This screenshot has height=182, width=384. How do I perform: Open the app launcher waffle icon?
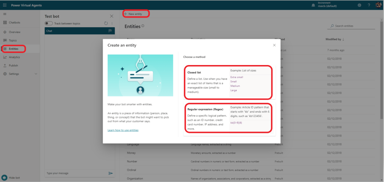pyautogui.click(x=4, y=5)
